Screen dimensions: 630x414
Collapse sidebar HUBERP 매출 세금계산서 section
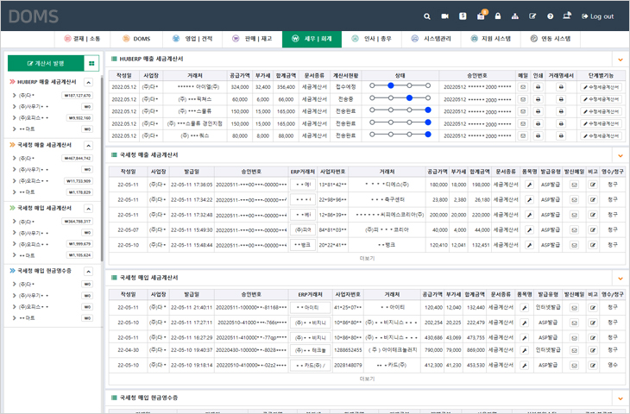(x=88, y=82)
